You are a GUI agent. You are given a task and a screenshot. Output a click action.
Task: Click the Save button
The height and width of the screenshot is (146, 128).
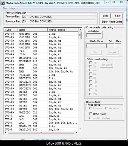point(117,16)
